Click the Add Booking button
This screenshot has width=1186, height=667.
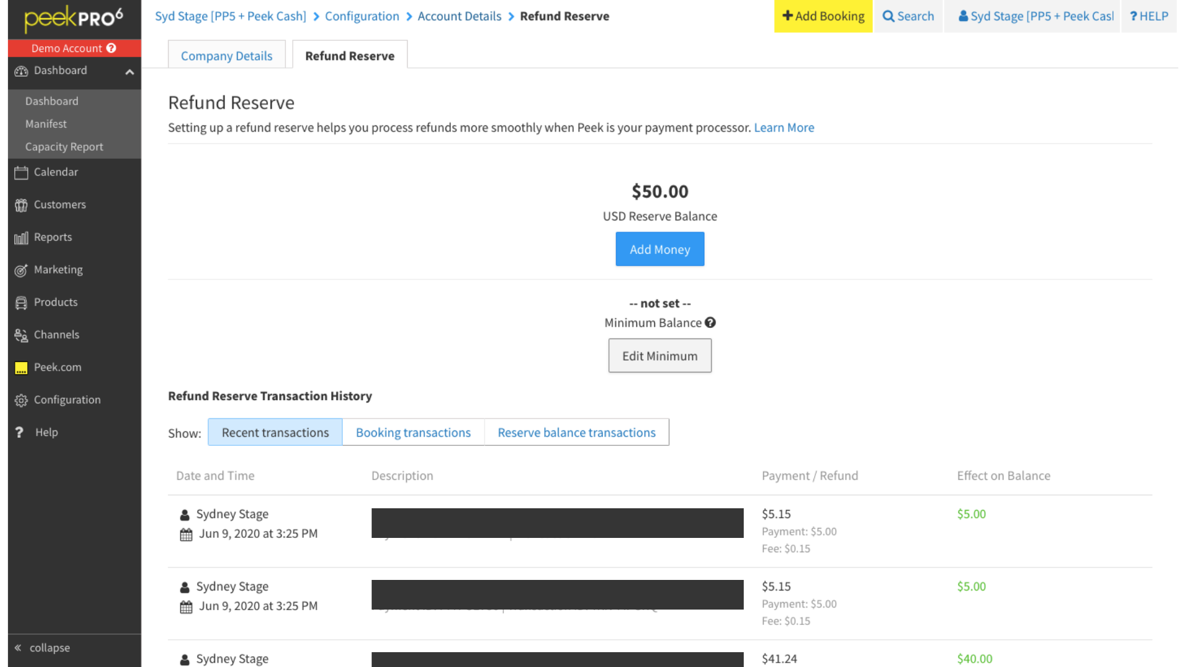823,16
